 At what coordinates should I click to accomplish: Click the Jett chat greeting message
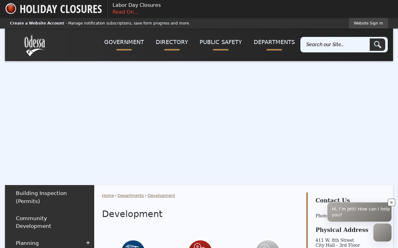pyautogui.click(x=359, y=212)
